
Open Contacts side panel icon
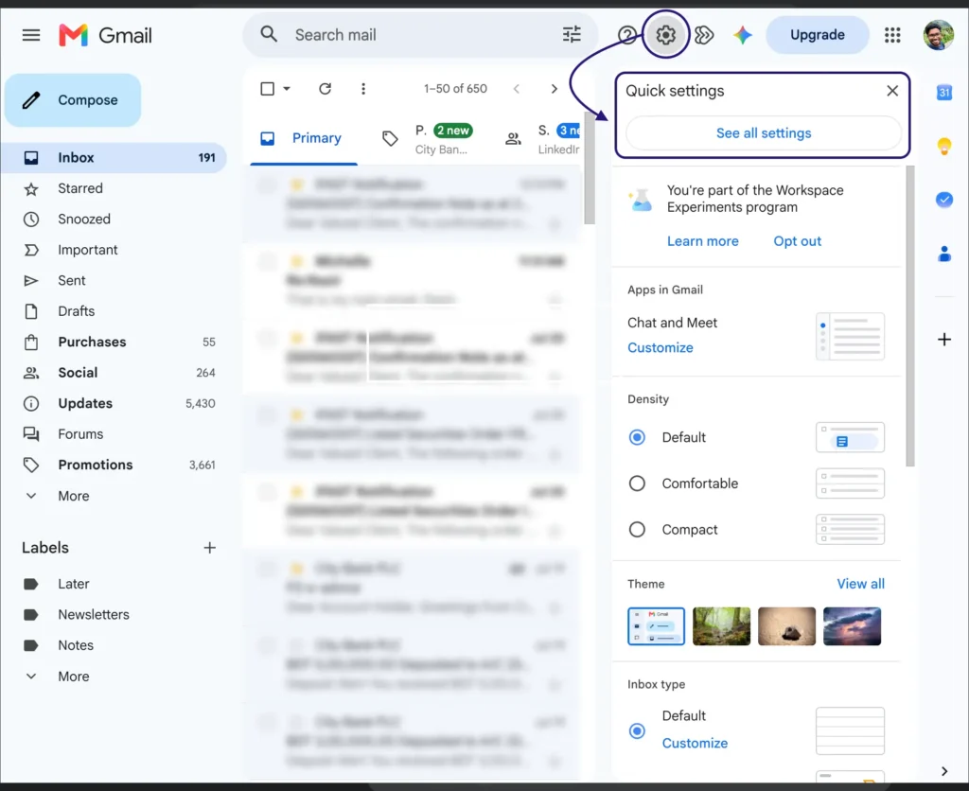click(944, 254)
